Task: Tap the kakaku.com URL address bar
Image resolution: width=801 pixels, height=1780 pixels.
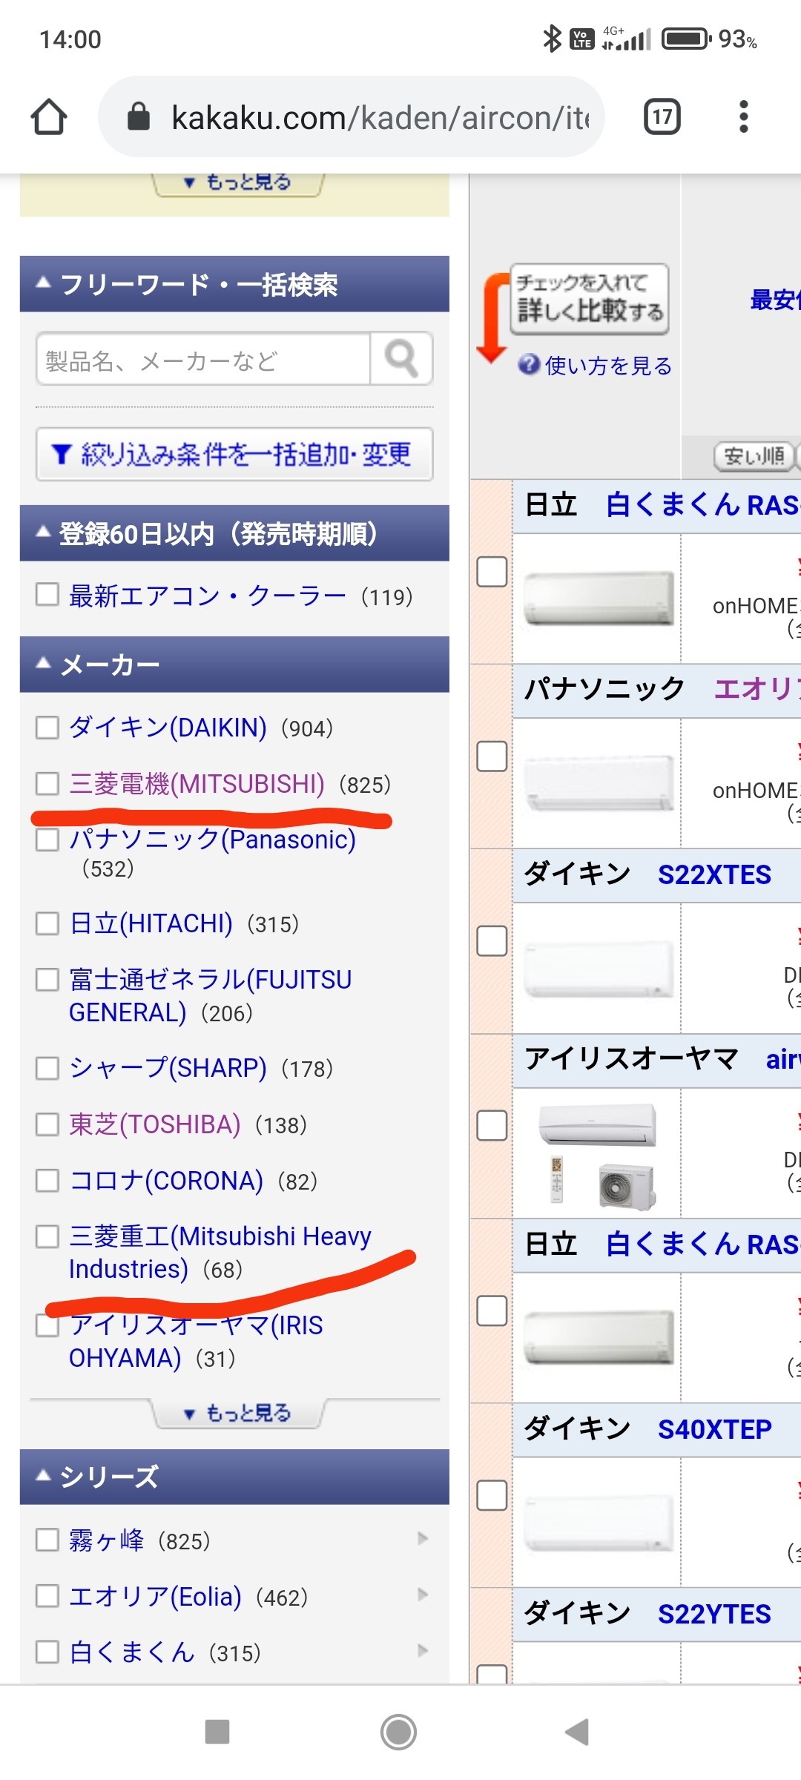Action: [x=352, y=117]
